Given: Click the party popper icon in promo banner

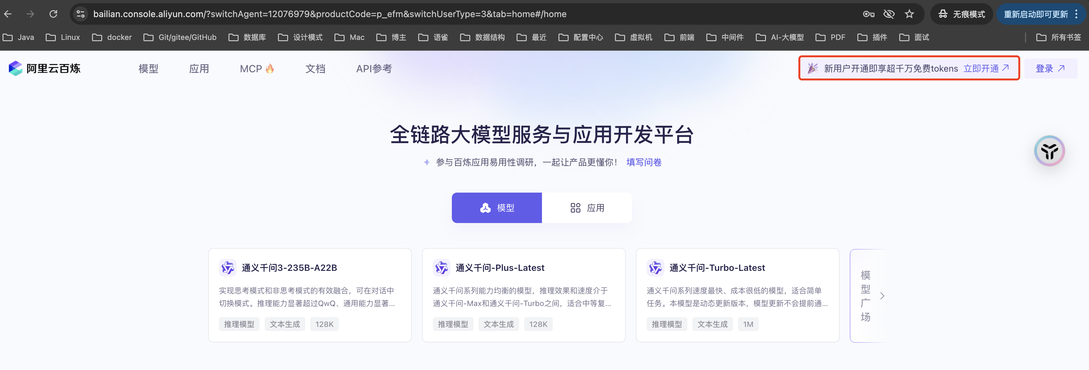Looking at the screenshot, I should point(813,68).
